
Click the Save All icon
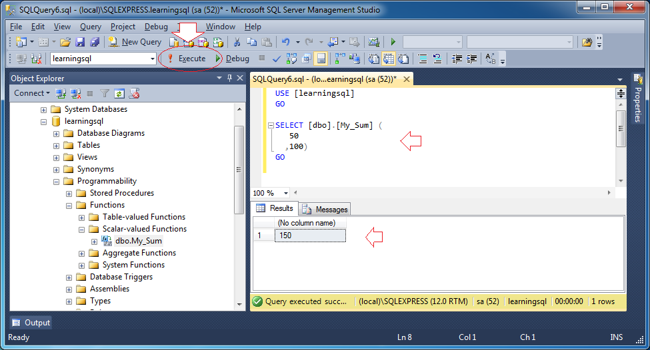tap(95, 42)
